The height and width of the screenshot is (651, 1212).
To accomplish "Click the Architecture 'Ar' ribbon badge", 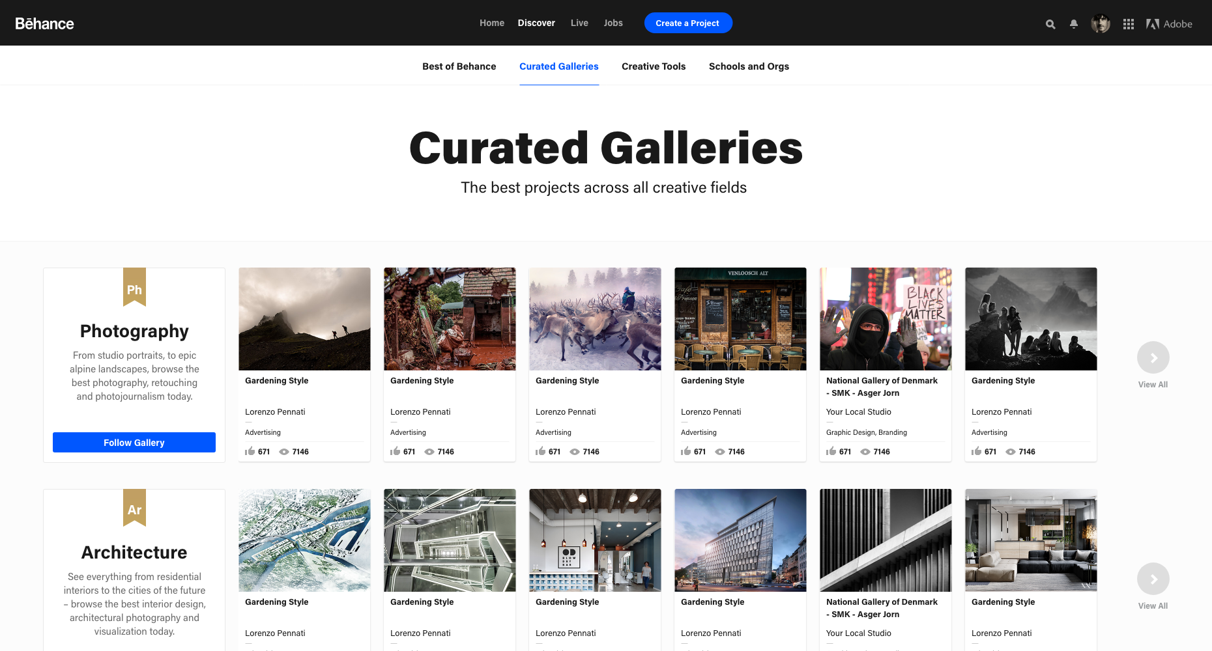I will (x=135, y=508).
